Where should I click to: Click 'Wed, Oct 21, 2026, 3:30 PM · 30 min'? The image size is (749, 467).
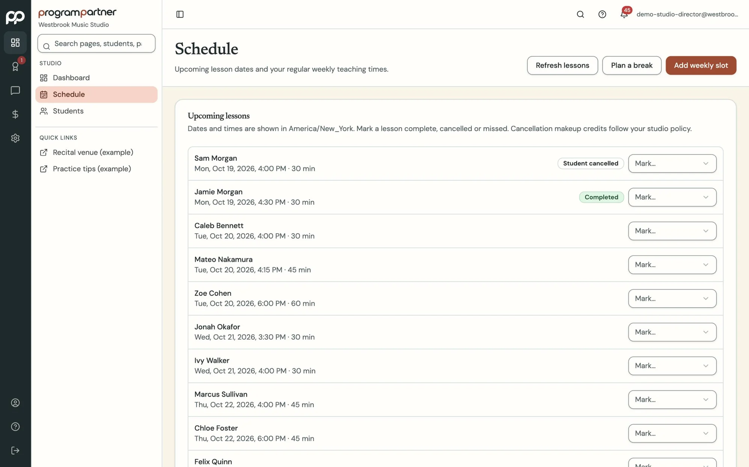coord(255,337)
